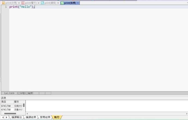Close the print(指標) tab
This screenshot has width=188, height=120.
78,3
